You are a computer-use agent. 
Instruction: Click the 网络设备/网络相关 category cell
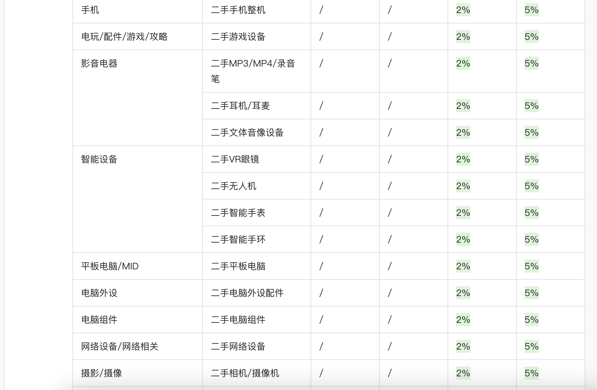click(120, 346)
